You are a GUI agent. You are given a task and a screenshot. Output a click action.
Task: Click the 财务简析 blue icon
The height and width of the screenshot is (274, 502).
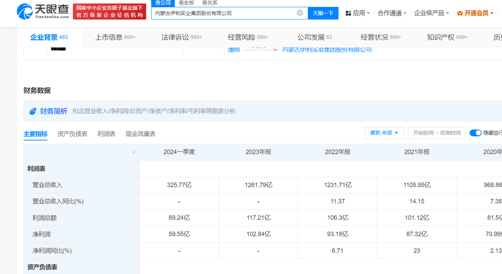[x=33, y=111]
